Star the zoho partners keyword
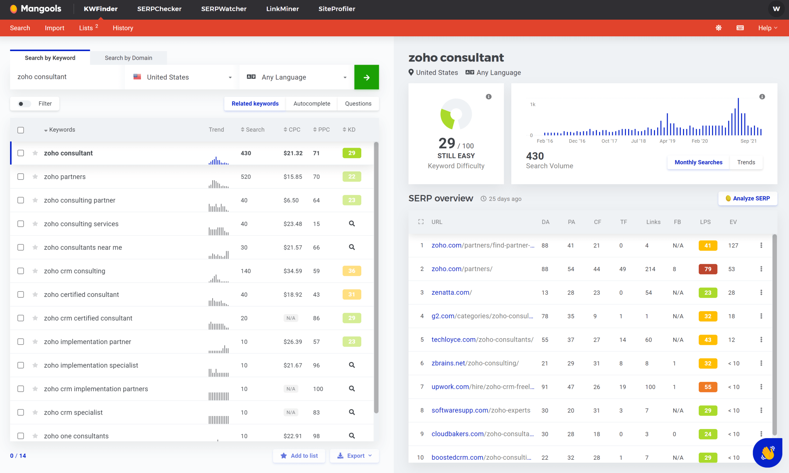Viewport: 789px width, 473px height. [x=35, y=177]
